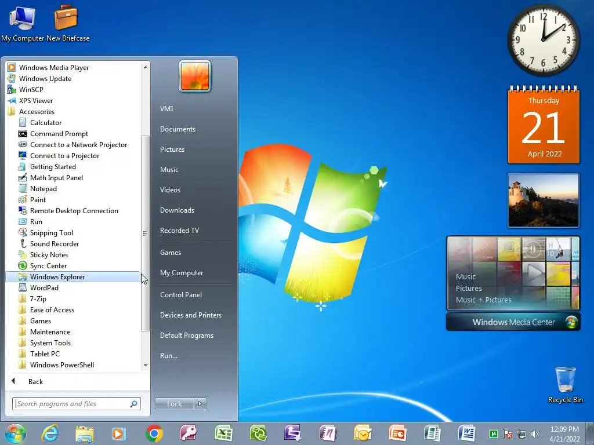Open Downloads from the Start menu
The width and height of the screenshot is (594, 445).
click(x=177, y=210)
